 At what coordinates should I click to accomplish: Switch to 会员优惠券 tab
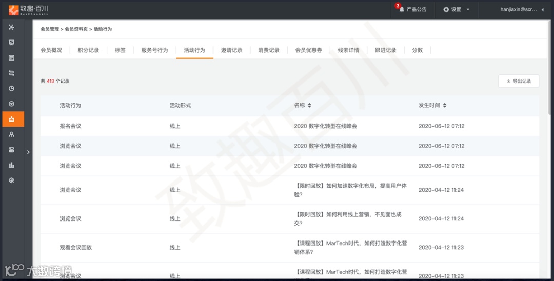308,50
